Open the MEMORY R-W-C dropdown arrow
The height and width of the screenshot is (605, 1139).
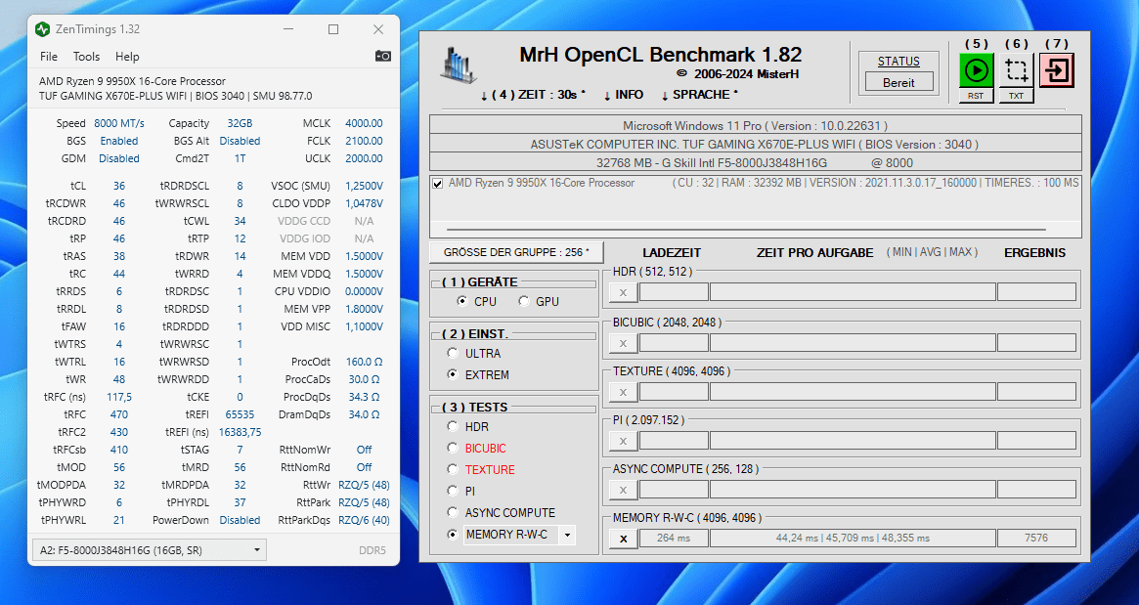click(x=567, y=536)
